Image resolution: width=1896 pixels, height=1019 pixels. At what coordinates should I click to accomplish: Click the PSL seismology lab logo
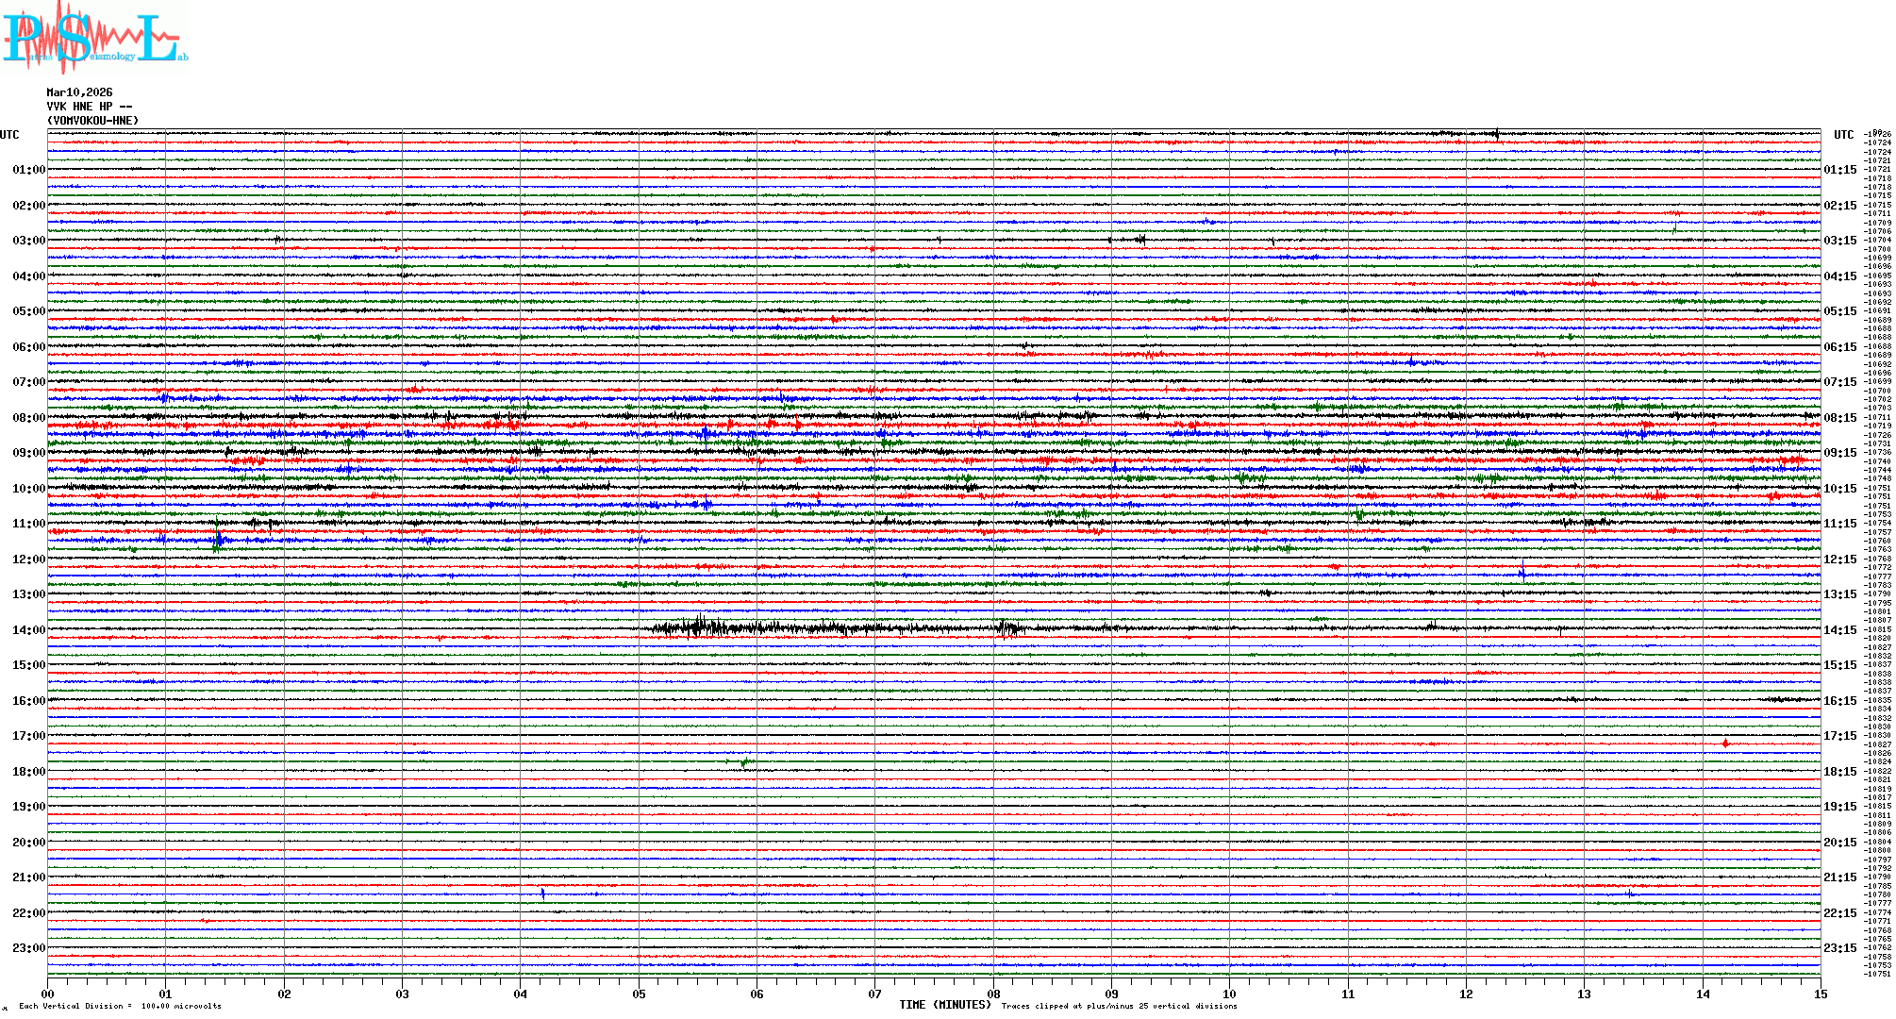coord(94,38)
